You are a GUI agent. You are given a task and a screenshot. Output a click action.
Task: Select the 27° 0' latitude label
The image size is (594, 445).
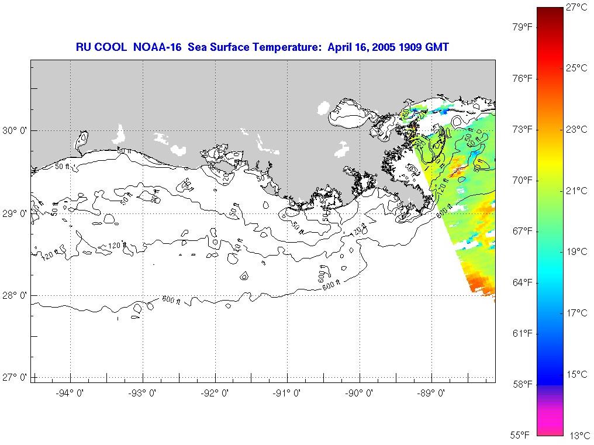coord(15,378)
